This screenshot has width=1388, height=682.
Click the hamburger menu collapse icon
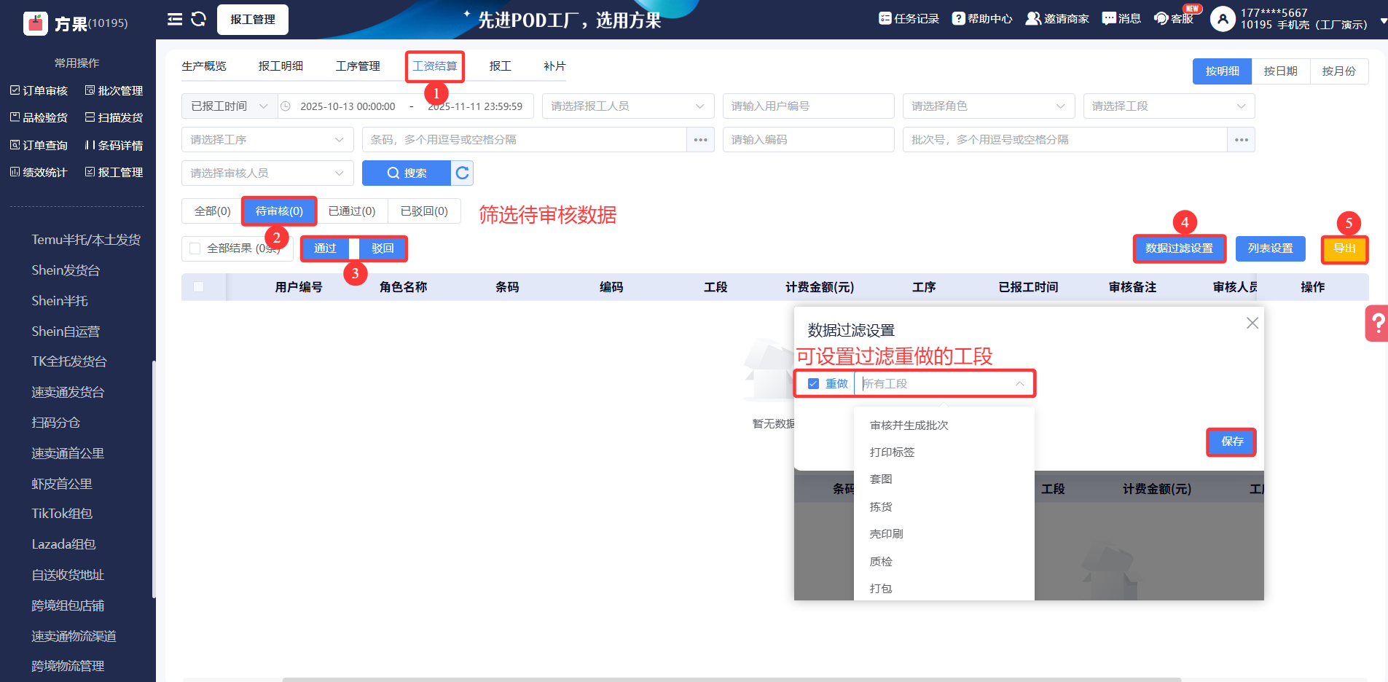175,19
